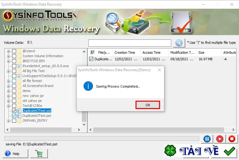Screen dimensions: 239x160
Task: Click the blue info icon in dialog
Action: 88,86
